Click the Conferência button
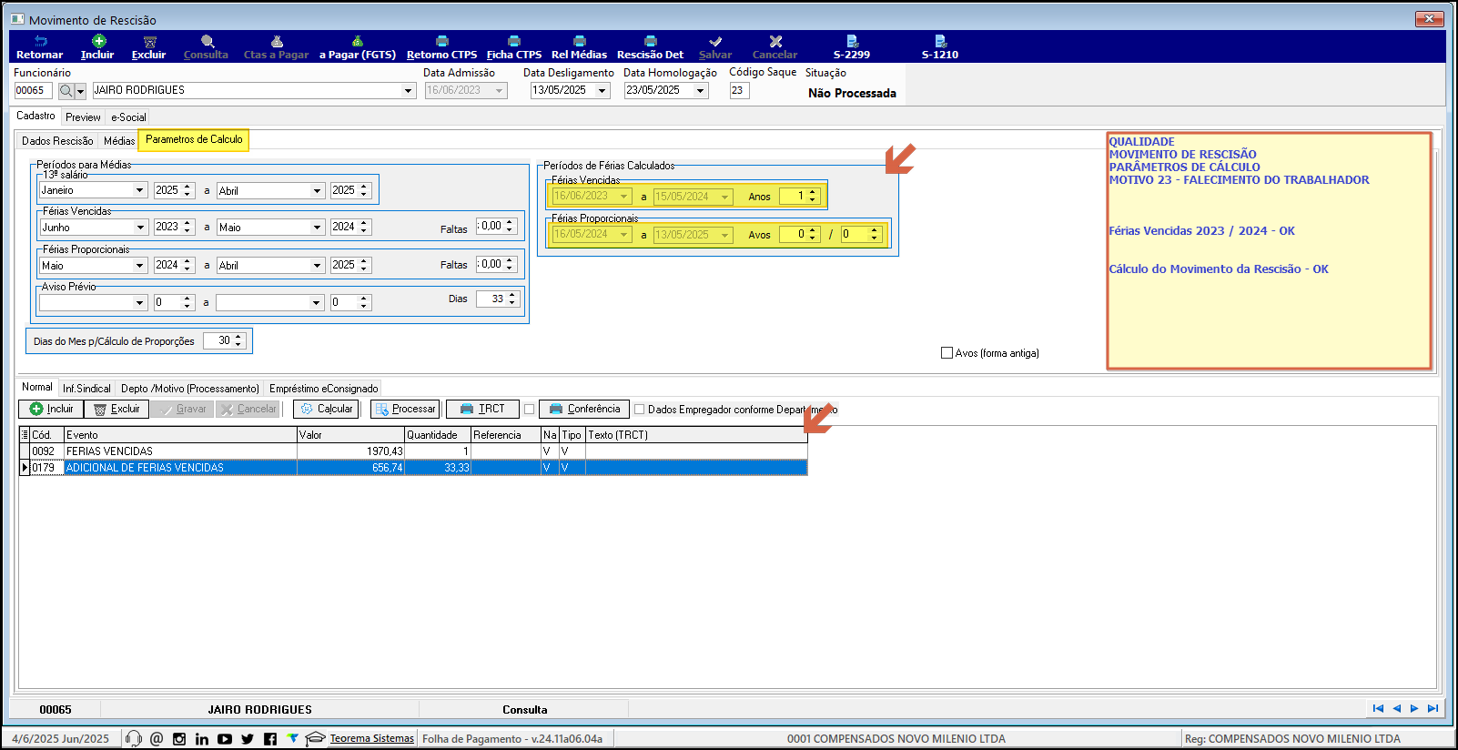The height and width of the screenshot is (750, 1458). coord(583,410)
